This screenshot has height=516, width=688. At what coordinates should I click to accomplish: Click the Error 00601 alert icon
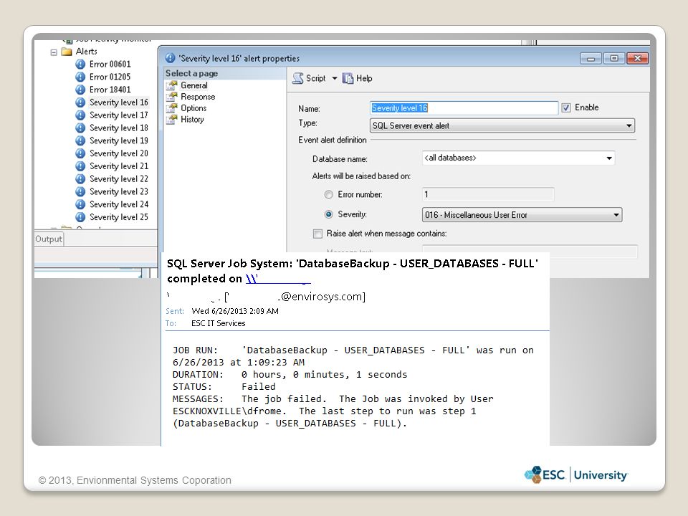pyautogui.click(x=80, y=64)
